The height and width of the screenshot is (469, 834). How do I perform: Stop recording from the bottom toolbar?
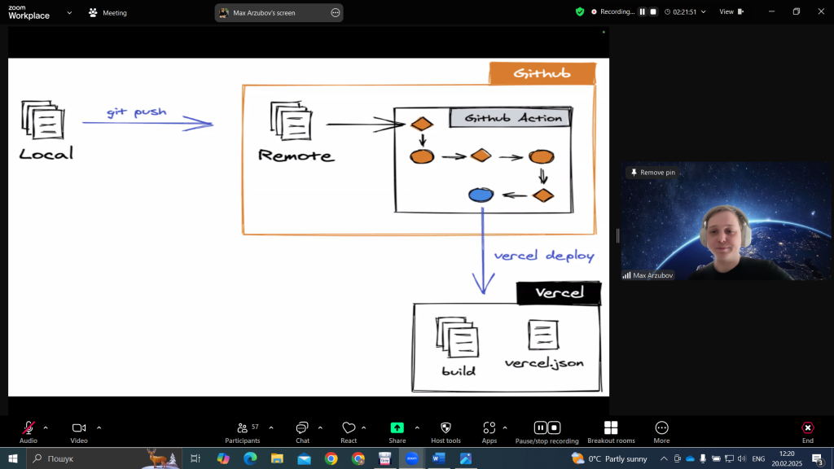(554, 427)
